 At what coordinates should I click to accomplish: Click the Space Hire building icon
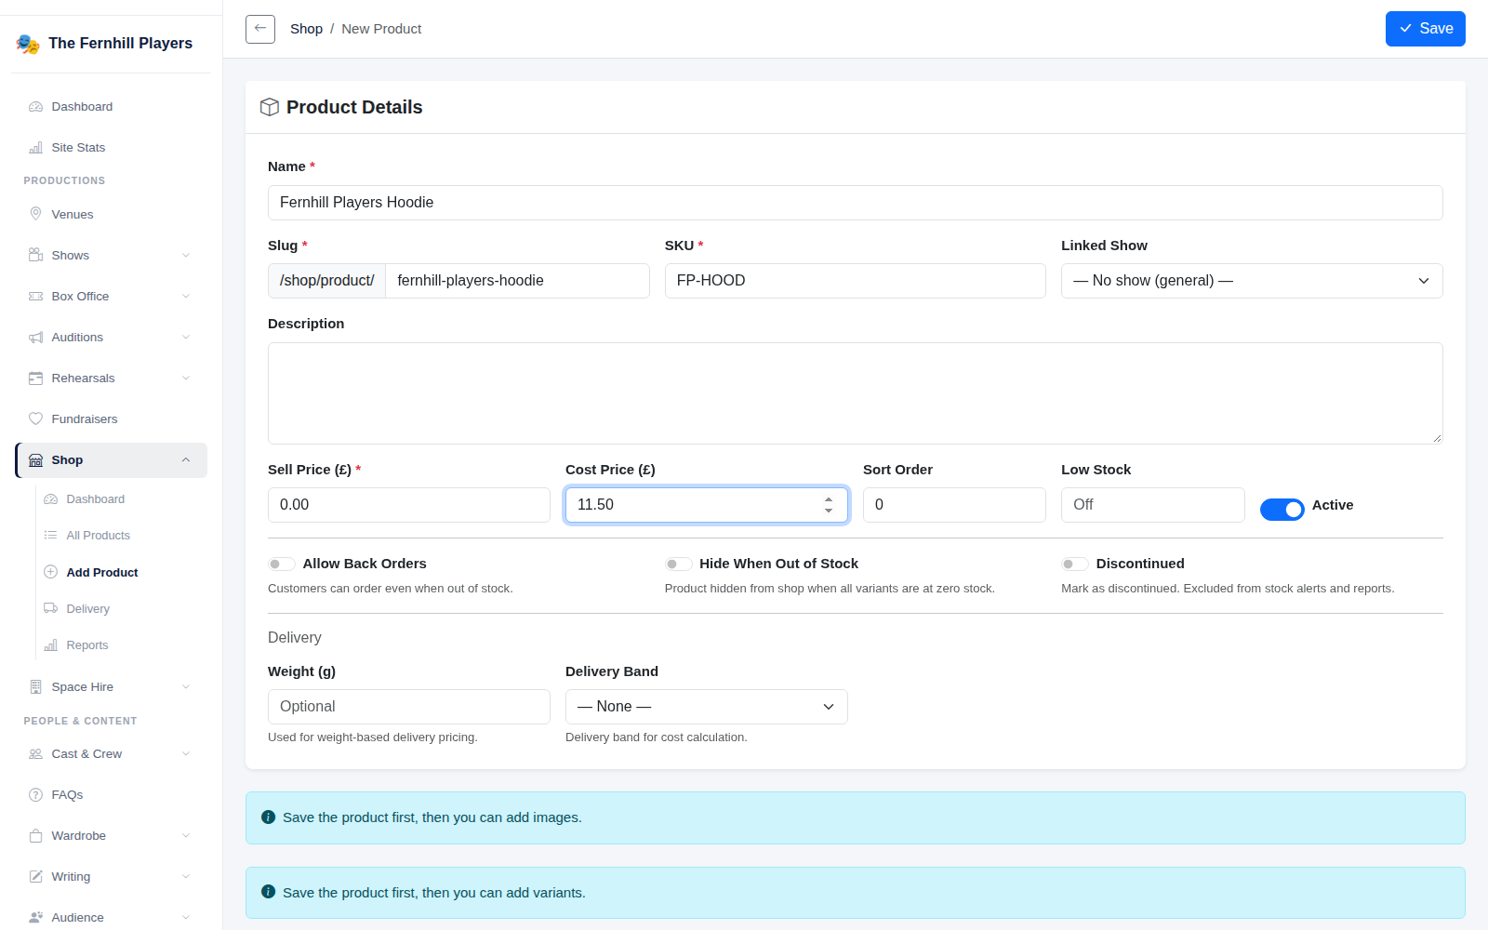[x=36, y=687]
